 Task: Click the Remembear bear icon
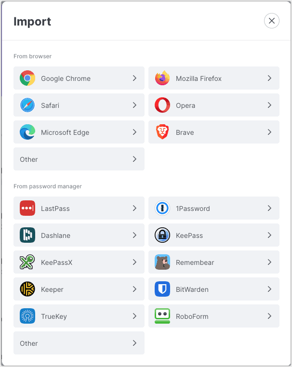(x=162, y=262)
